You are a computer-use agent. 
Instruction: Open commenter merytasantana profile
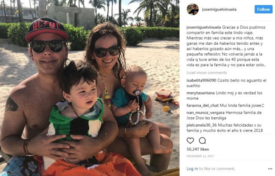(200, 93)
